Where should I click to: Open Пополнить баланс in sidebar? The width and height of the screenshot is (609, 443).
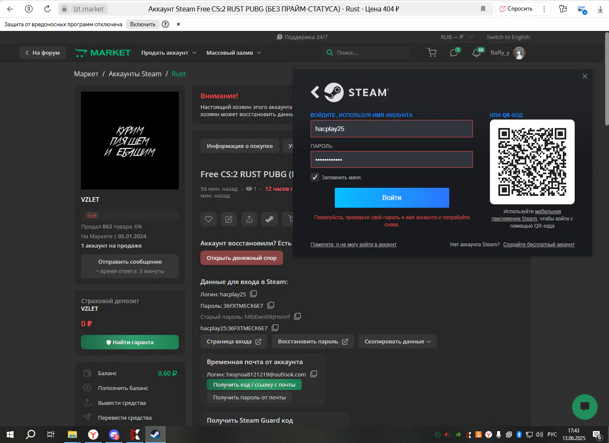[123, 388]
